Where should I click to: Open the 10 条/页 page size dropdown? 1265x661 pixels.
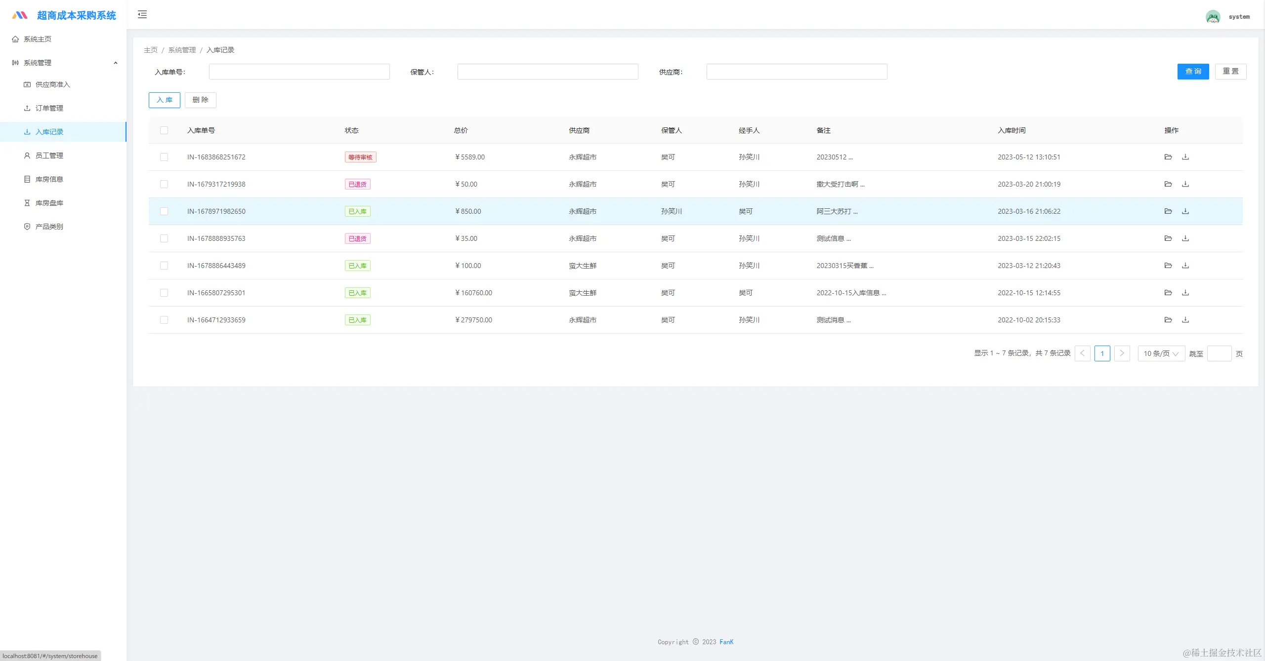point(1161,353)
